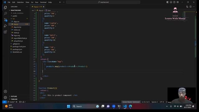Open Explorer Views and More Actions ellipsis

pos(27,7)
